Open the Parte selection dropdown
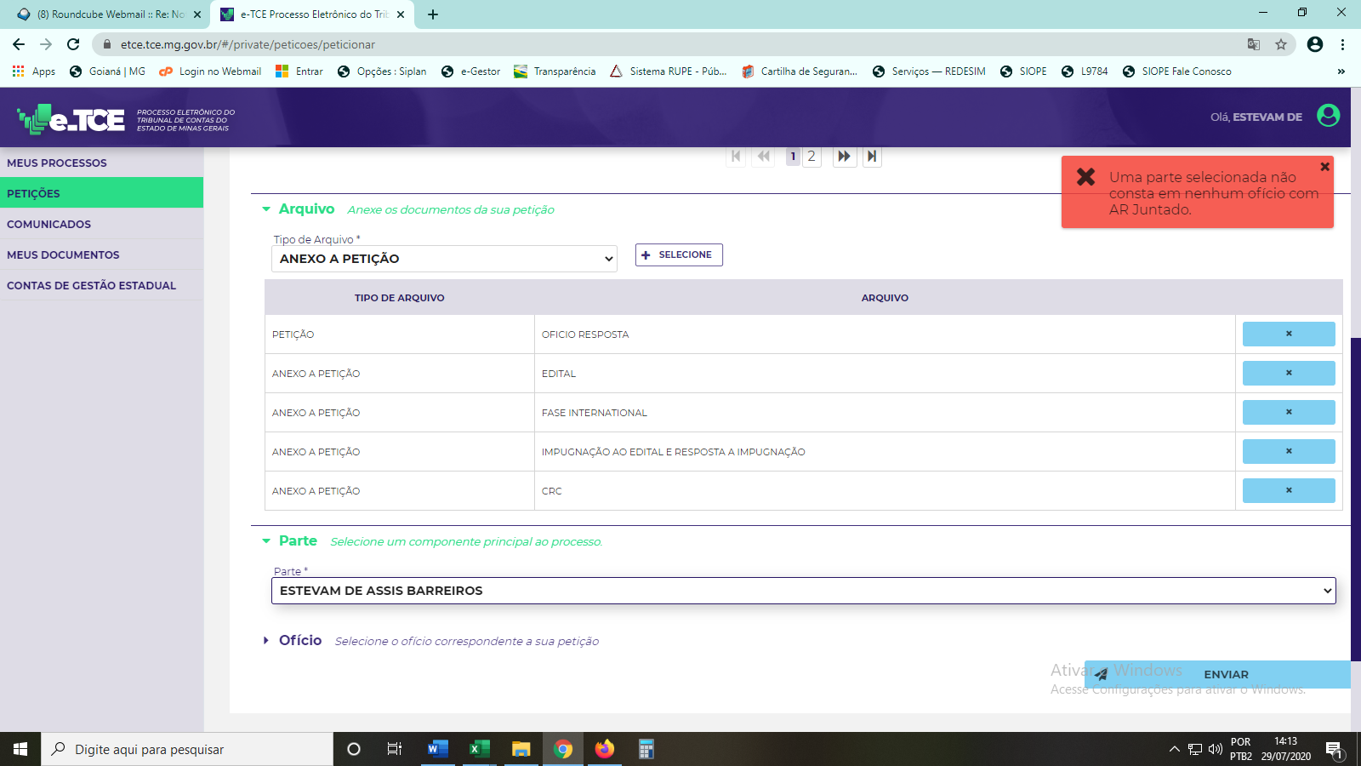 coord(803,591)
